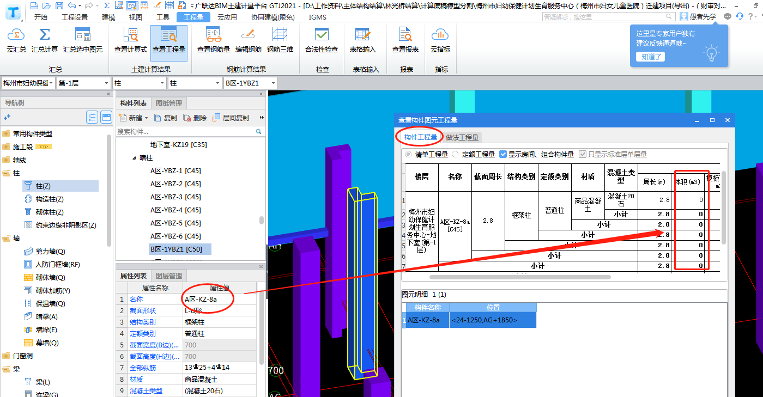
Task: Run 汇总计算 summary calculation
Action: click(x=45, y=41)
